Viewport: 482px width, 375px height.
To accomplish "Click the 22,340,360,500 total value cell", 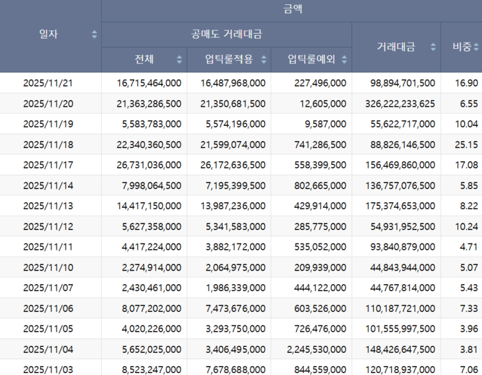I will tap(144, 144).
